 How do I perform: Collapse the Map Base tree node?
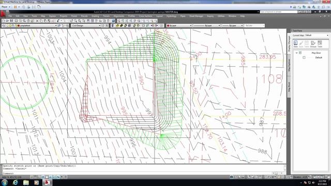296,53
